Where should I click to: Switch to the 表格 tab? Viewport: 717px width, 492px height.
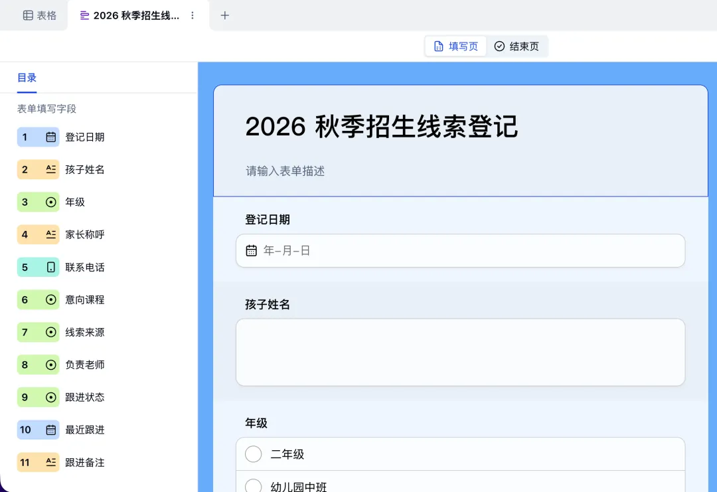pyautogui.click(x=40, y=15)
